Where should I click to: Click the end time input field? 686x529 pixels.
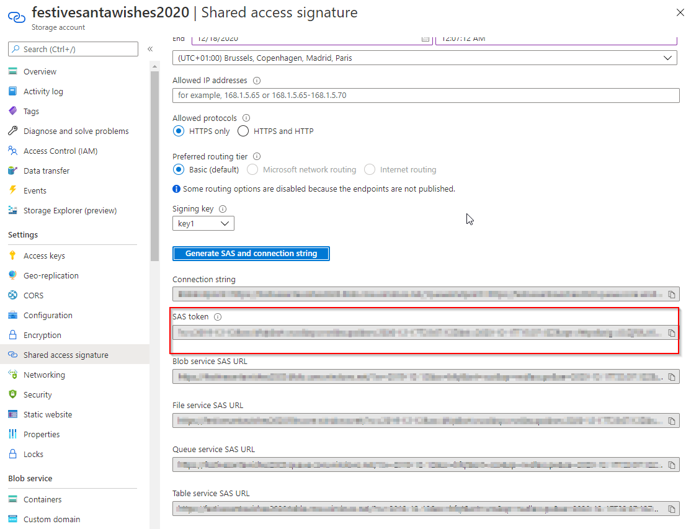click(x=556, y=39)
